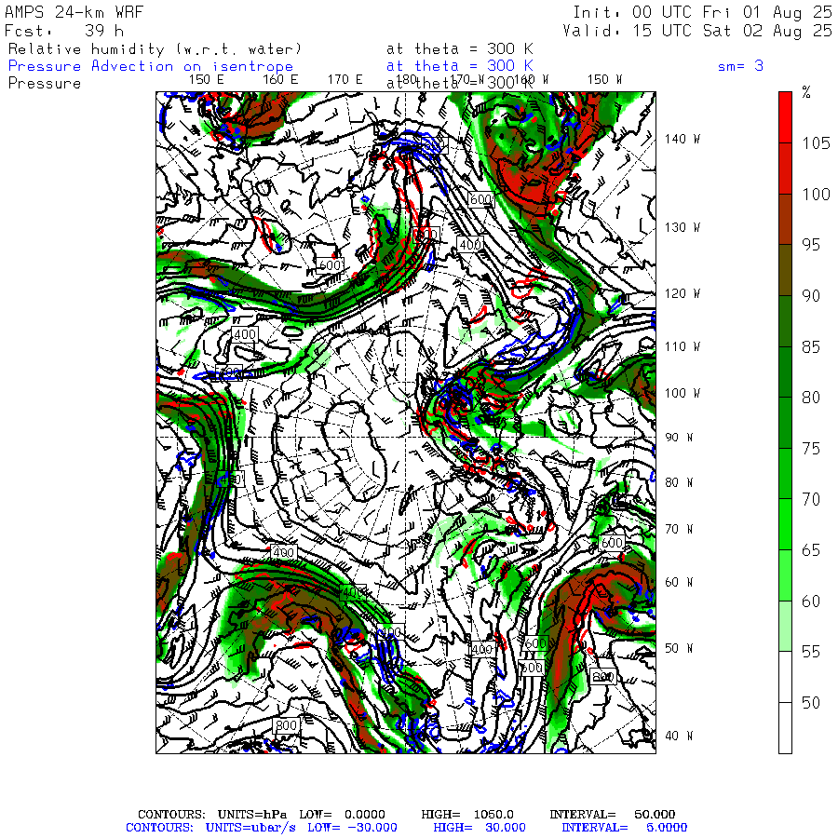Click the "50 W" longitude label

679,648
